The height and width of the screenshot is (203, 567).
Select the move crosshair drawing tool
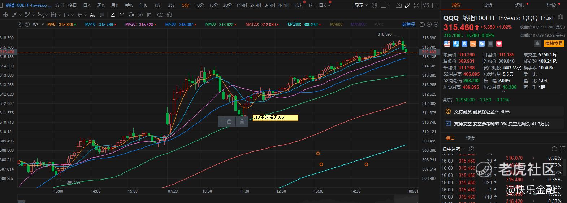[5, 15]
